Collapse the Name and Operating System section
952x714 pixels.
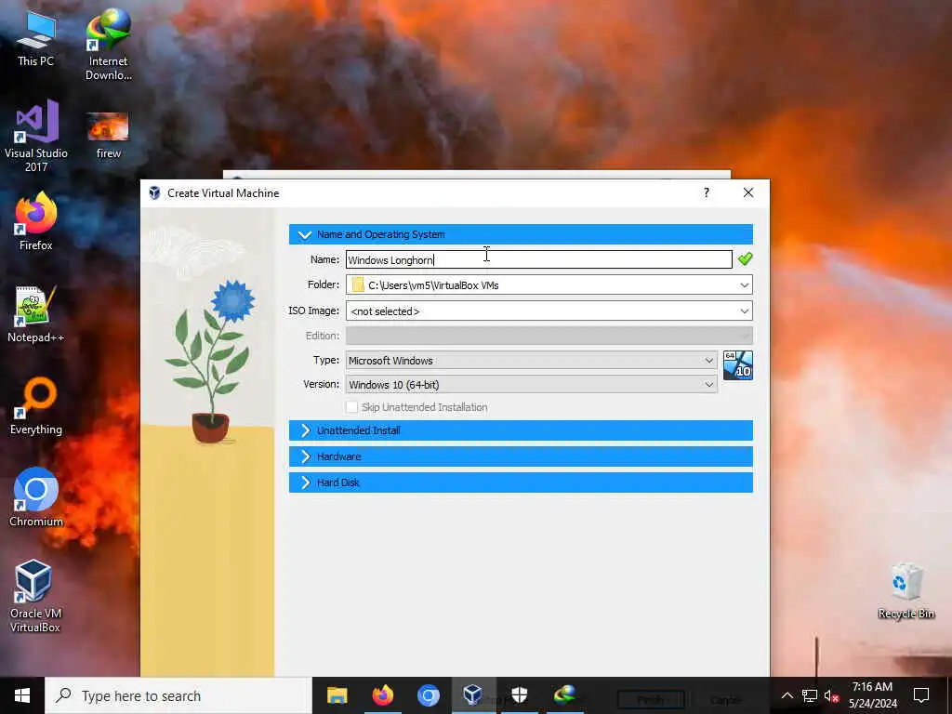point(521,234)
